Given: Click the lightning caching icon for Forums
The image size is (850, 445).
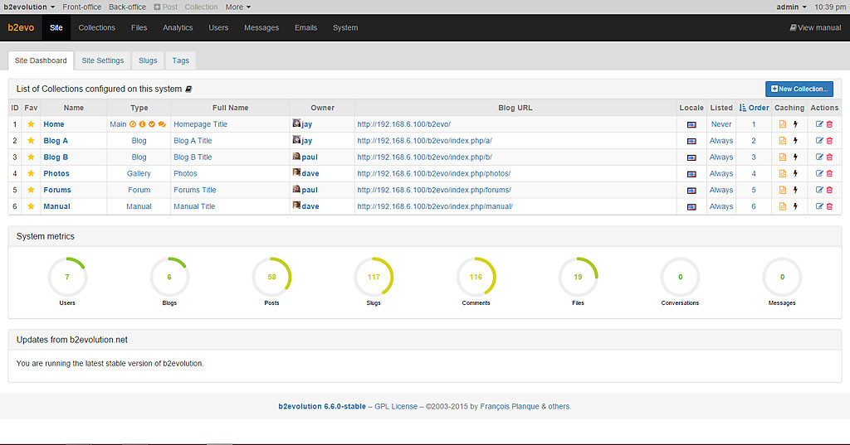Looking at the screenshot, I should coord(794,191).
